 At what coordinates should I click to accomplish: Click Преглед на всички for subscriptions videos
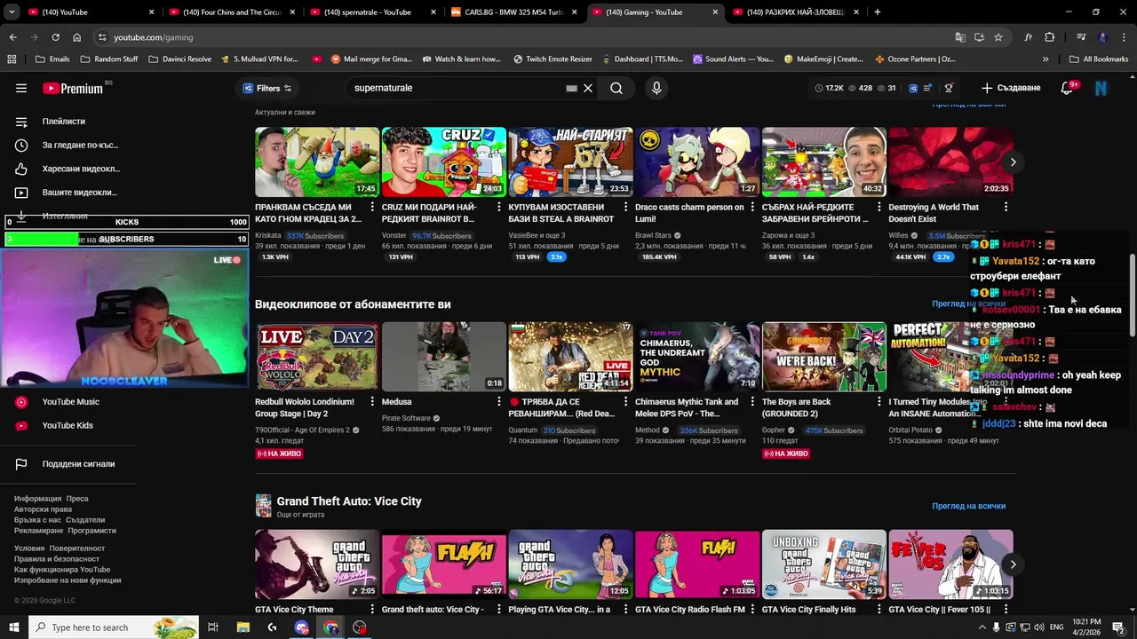click(x=968, y=304)
